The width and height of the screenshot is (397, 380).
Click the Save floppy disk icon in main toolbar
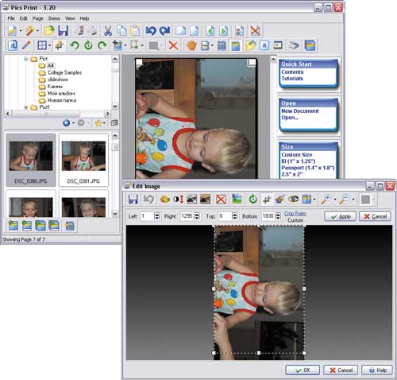click(x=64, y=31)
